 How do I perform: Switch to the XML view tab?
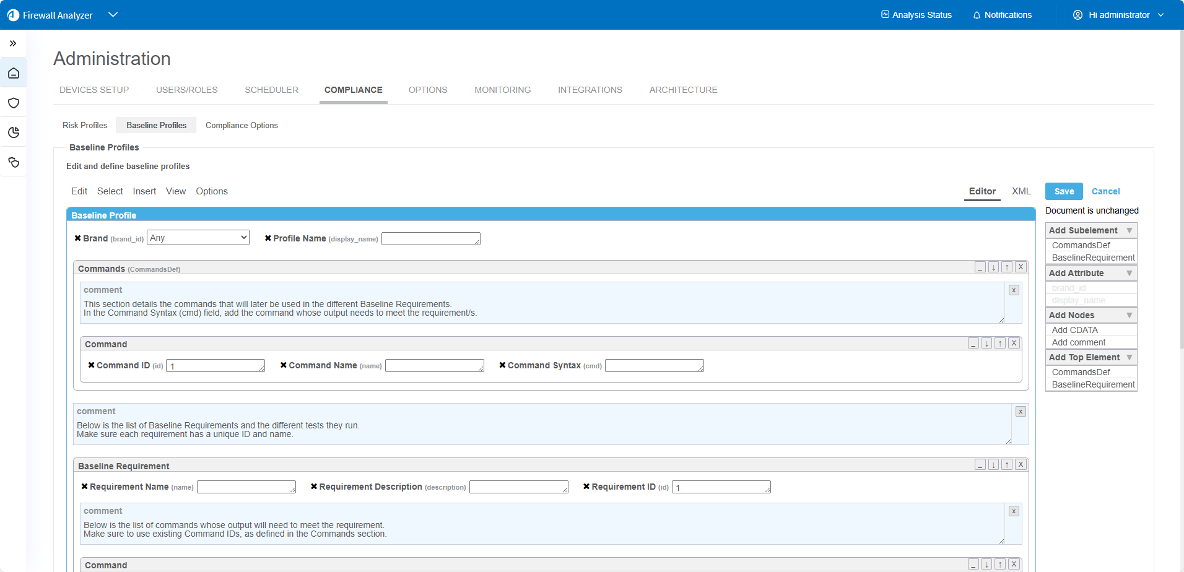coord(1021,191)
